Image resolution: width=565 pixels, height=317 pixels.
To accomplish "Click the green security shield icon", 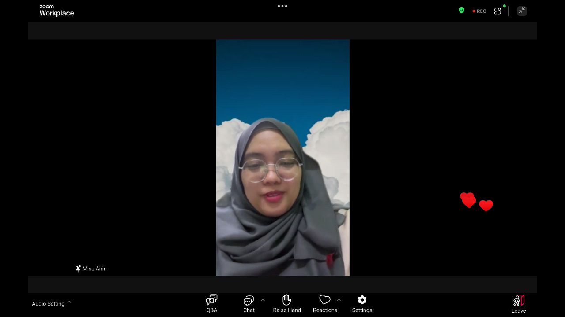I will pos(462,11).
